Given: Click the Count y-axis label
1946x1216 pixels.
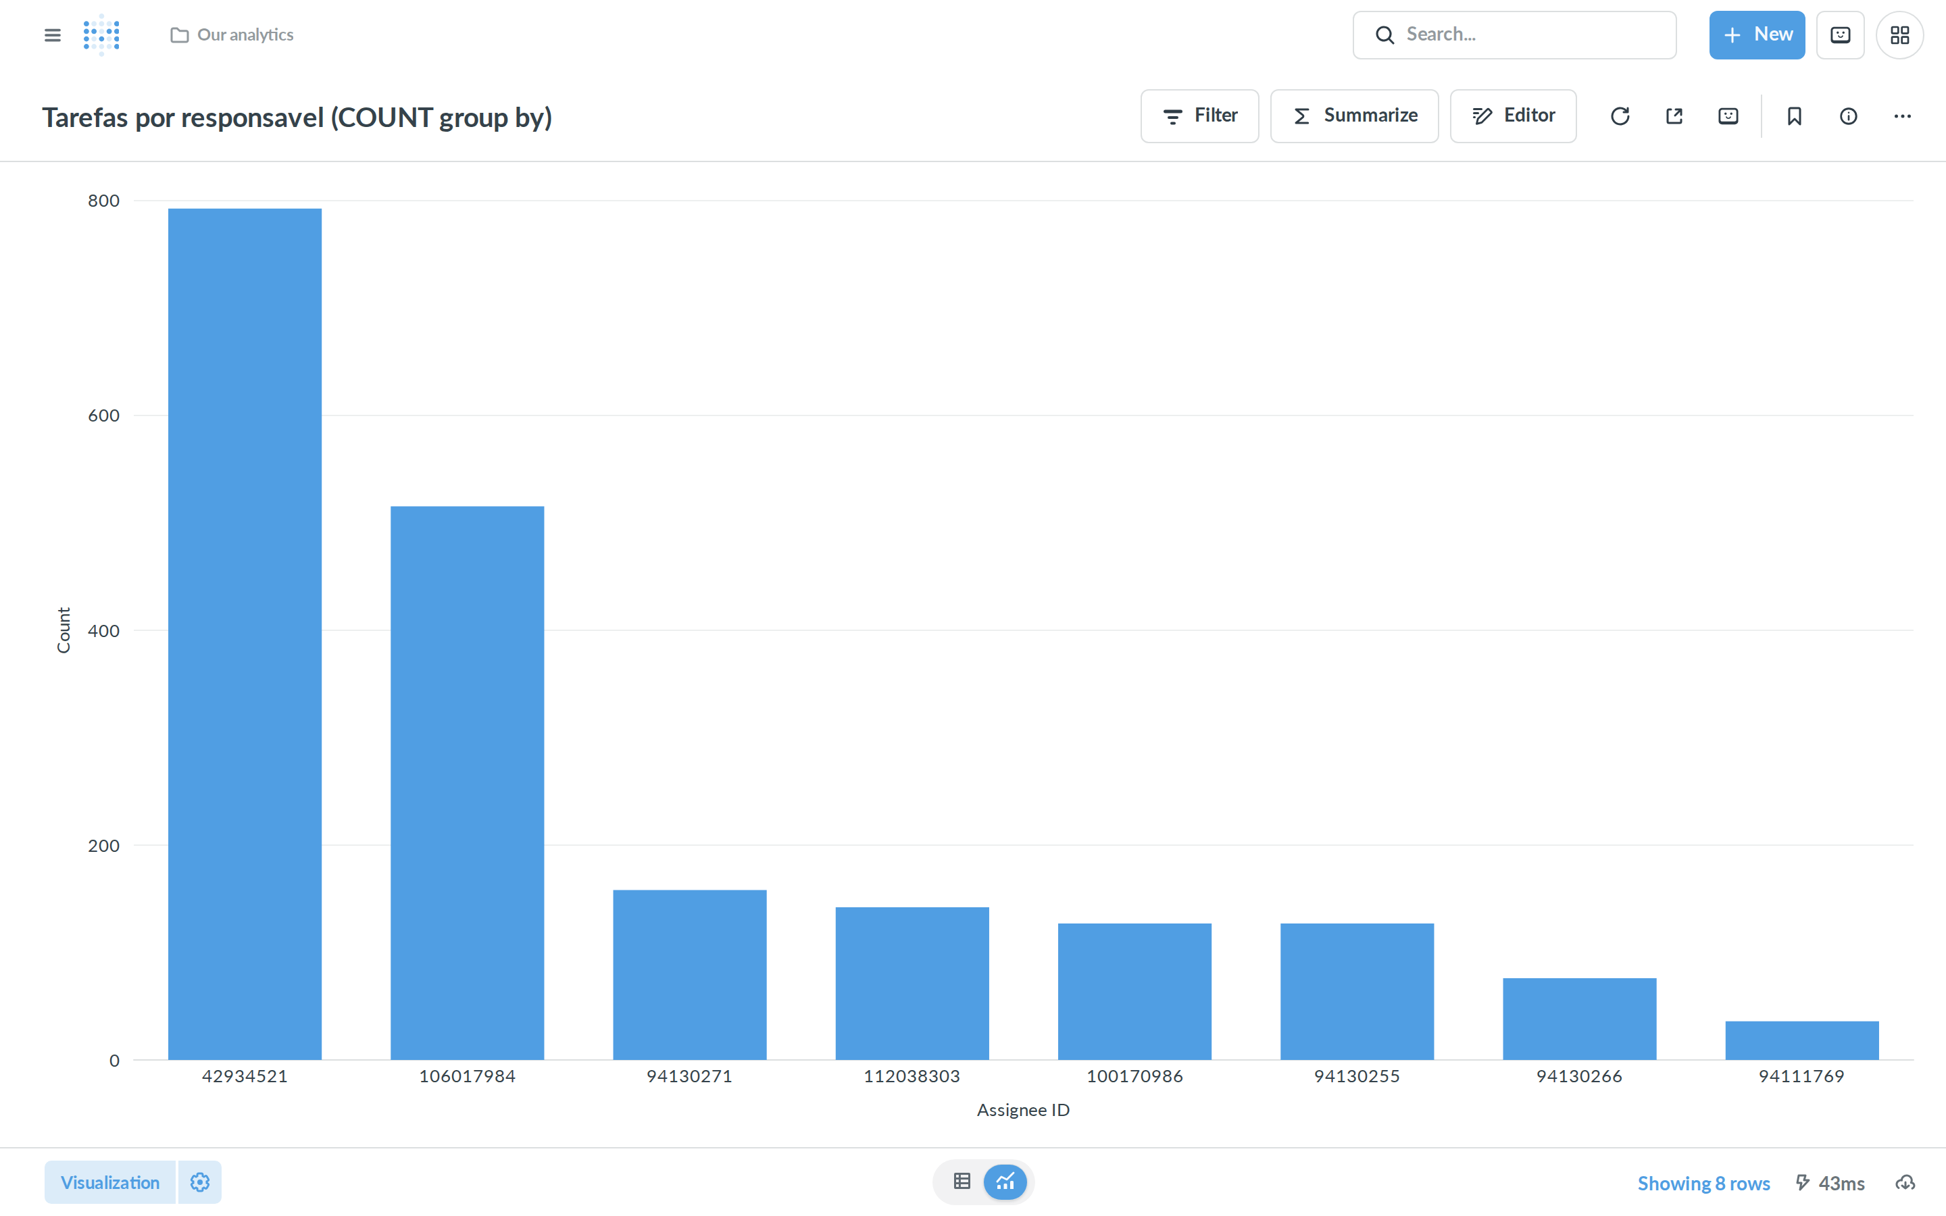Looking at the screenshot, I should coord(64,630).
